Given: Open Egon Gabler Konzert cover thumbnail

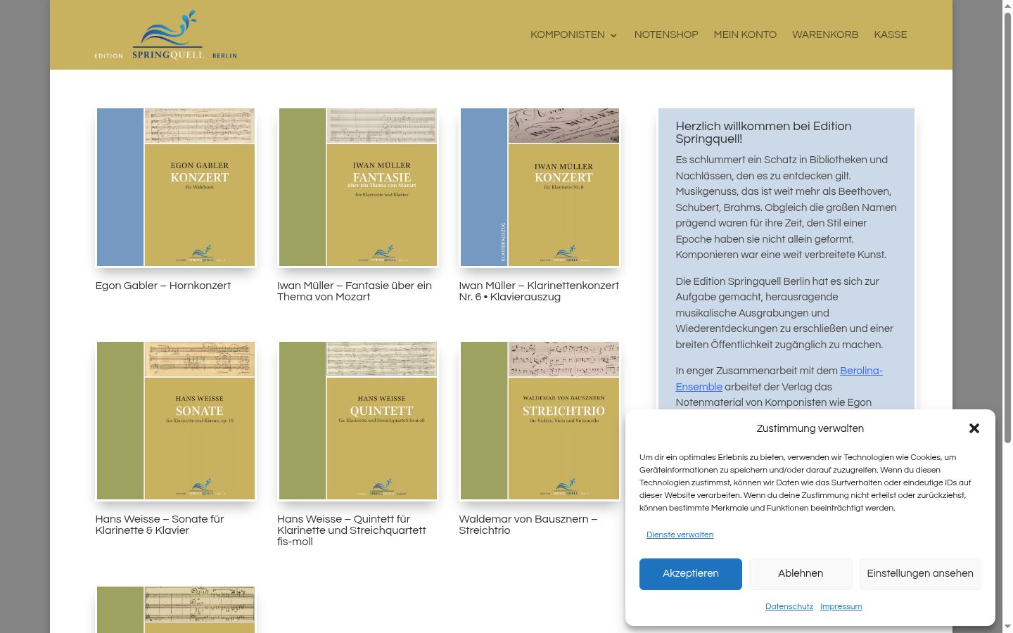Looking at the screenshot, I should [x=176, y=187].
